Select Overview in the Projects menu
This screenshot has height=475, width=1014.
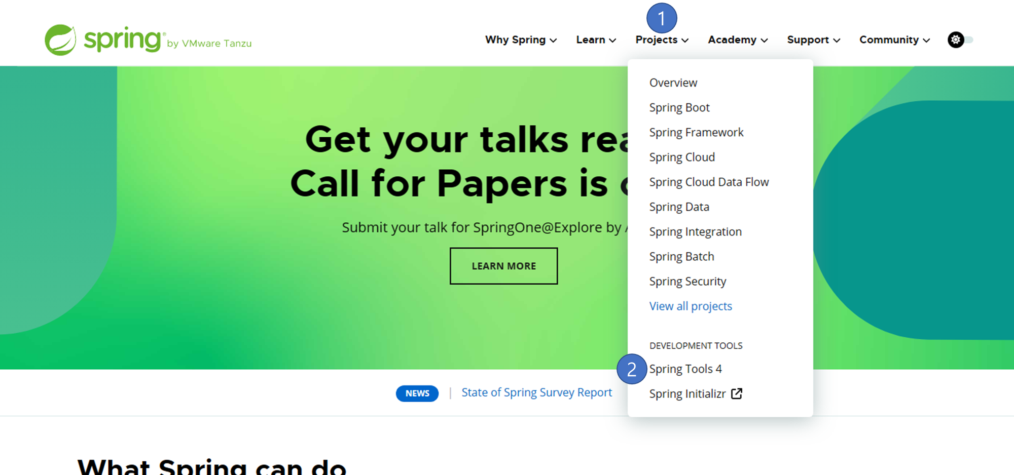pyautogui.click(x=673, y=83)
